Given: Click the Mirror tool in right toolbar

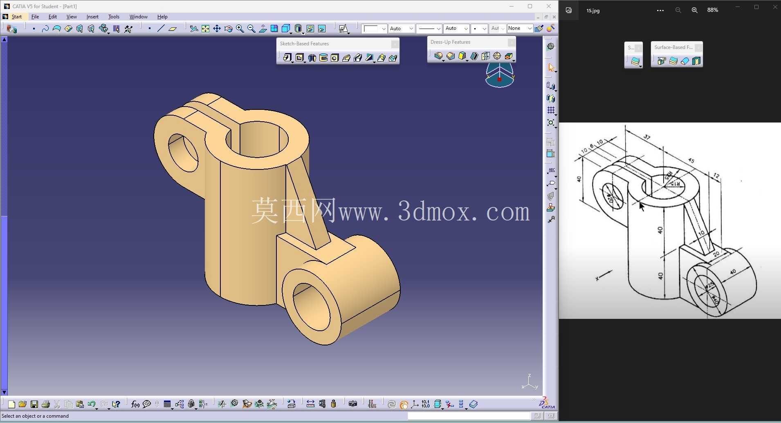Looking at the screenshot, I should (551, 98).
